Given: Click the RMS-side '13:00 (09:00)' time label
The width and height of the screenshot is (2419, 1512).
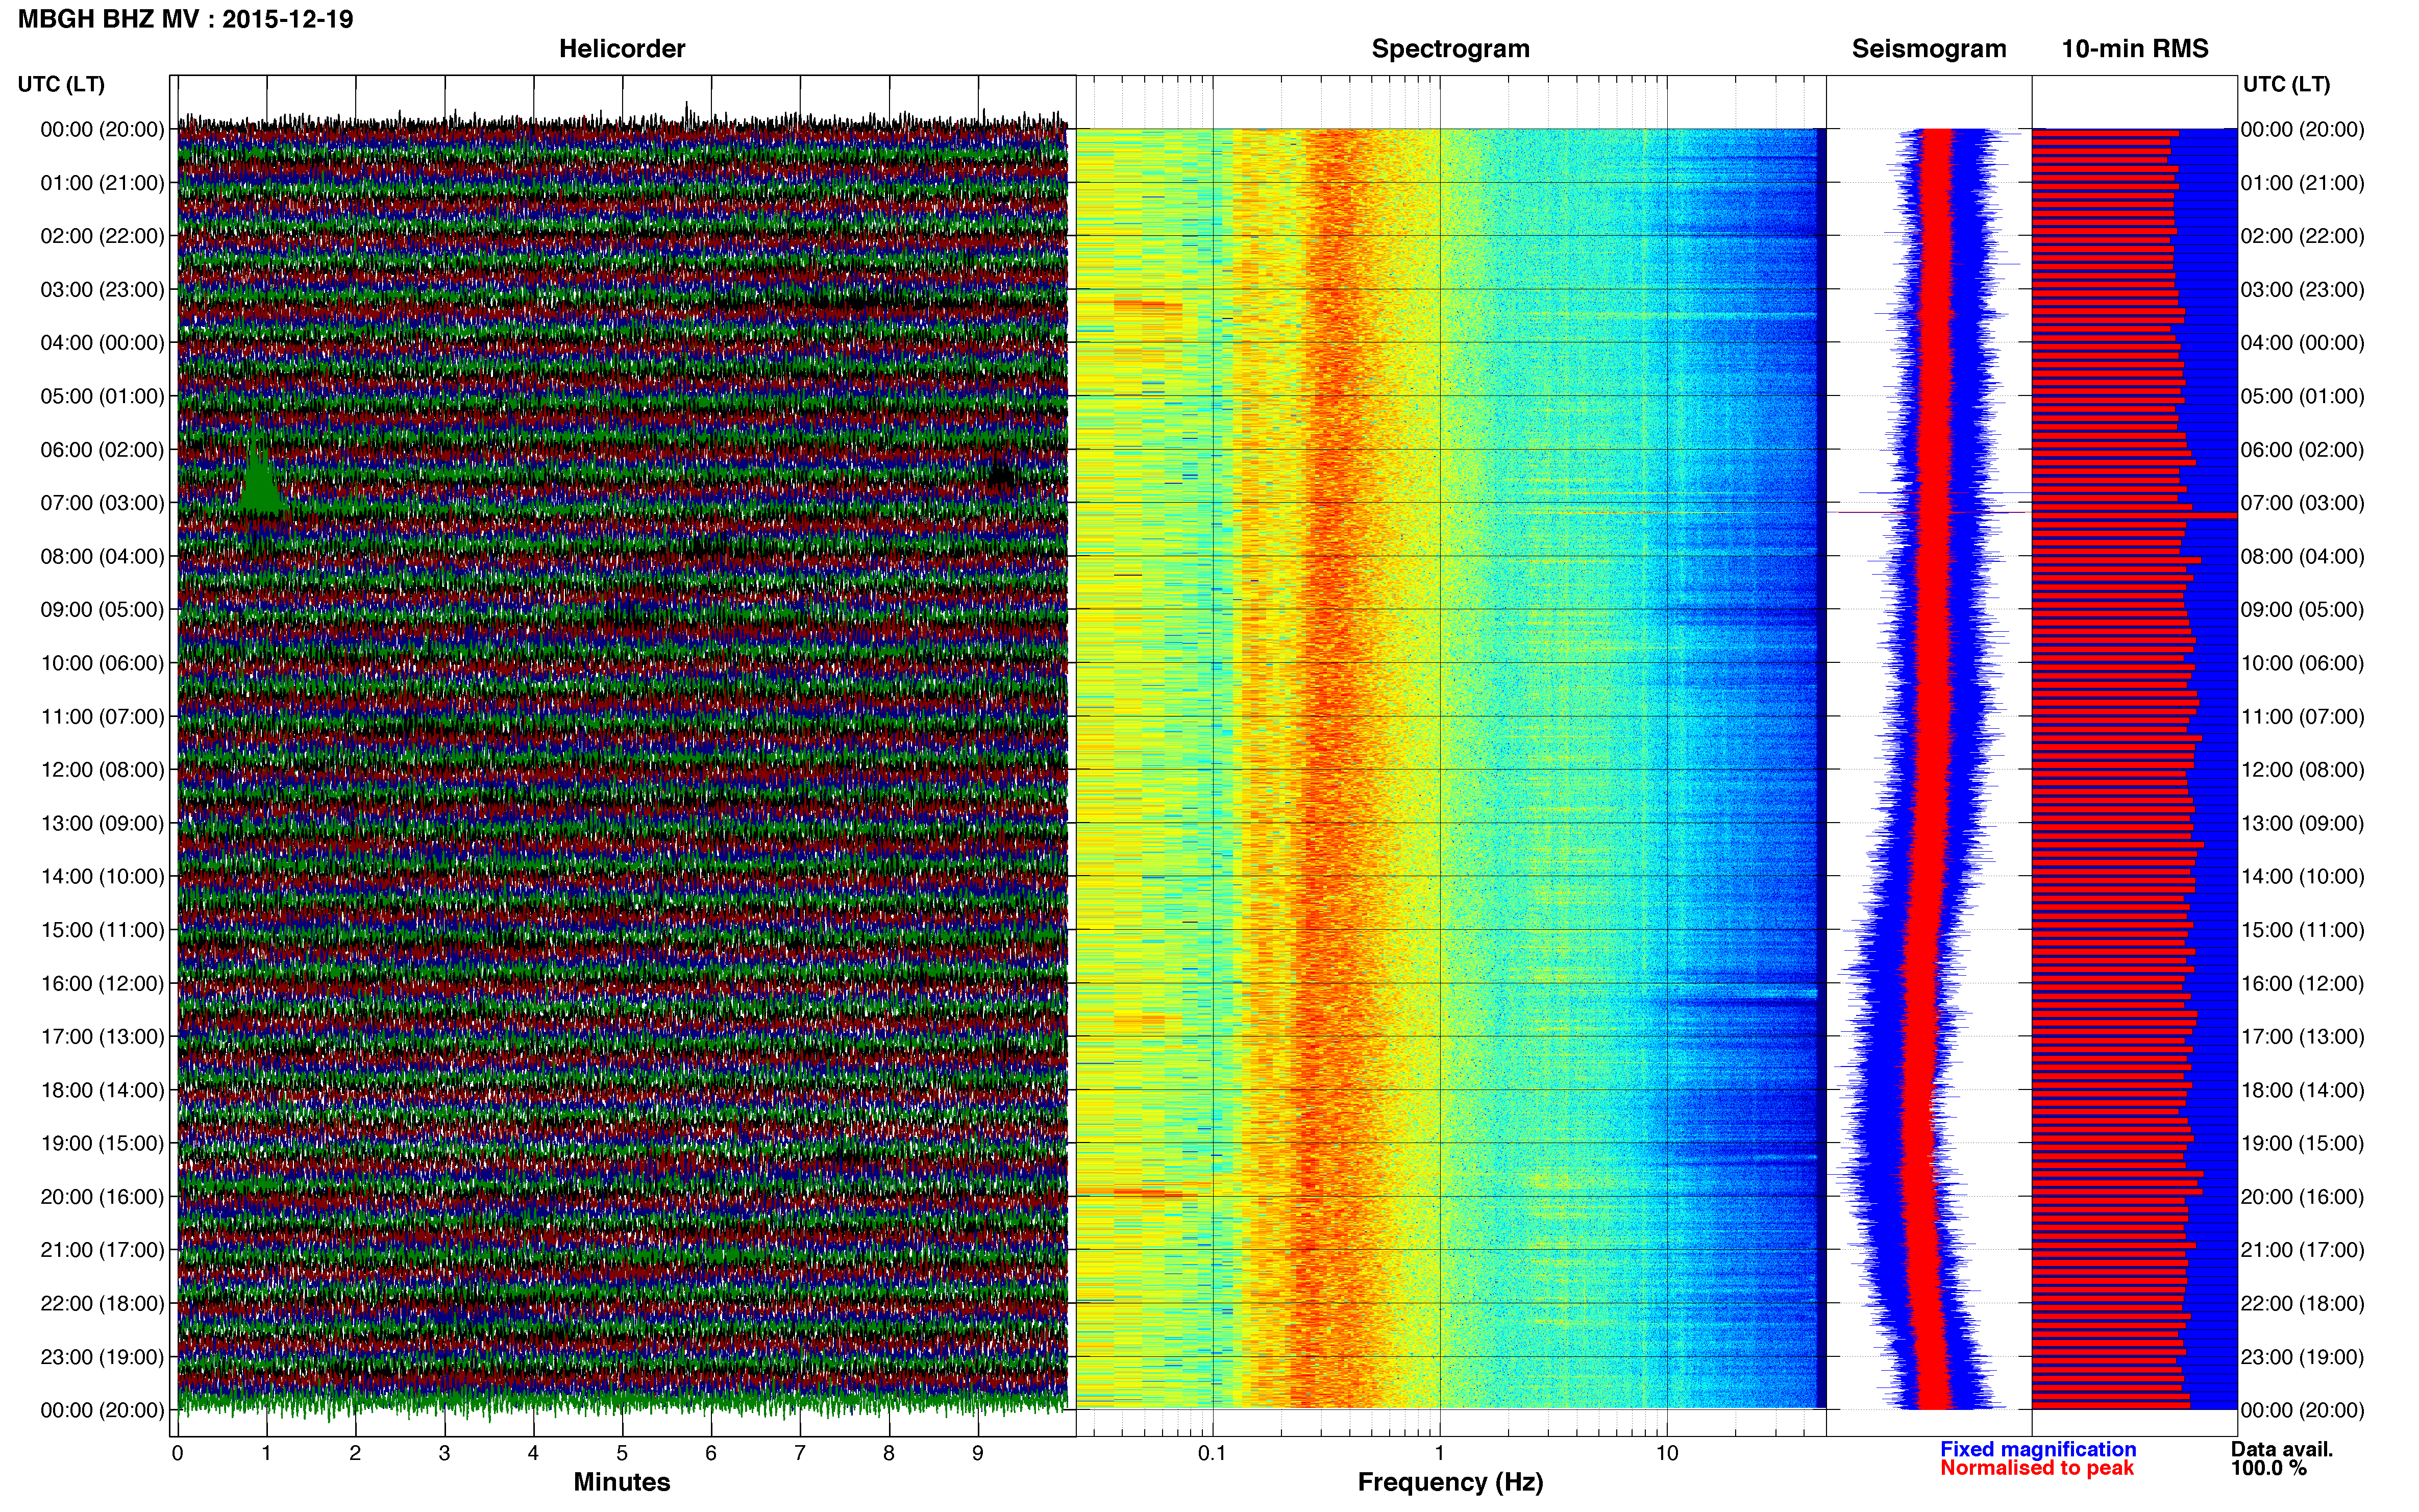Looking at the screenshot, I should (2303, 824).
